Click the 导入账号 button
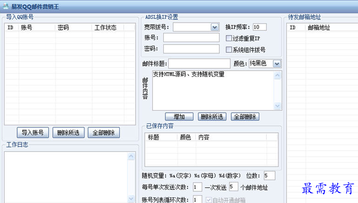This screenshot has width=358, height=203. [33, 133]
